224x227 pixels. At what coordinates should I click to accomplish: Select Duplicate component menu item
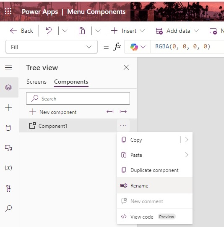point(155,170)
